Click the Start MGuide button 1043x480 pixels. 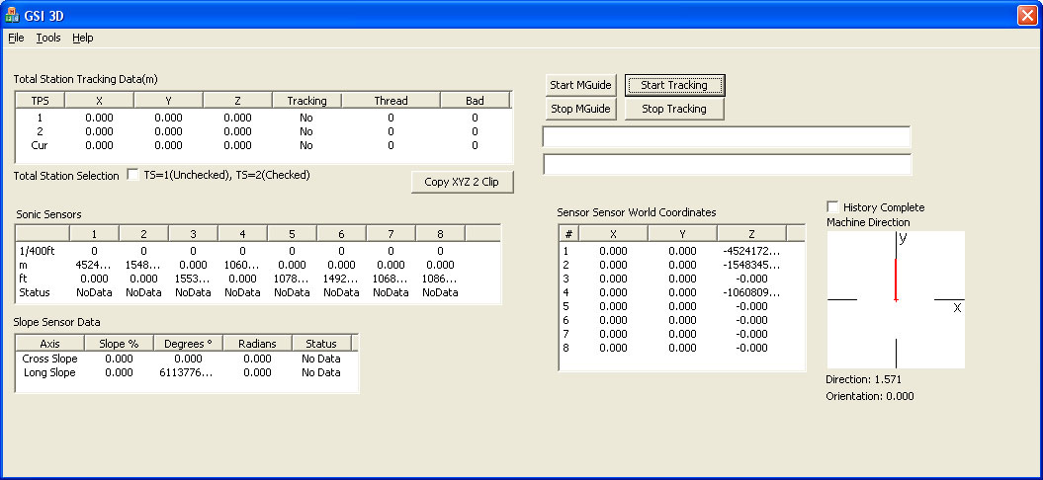(580, 85)
